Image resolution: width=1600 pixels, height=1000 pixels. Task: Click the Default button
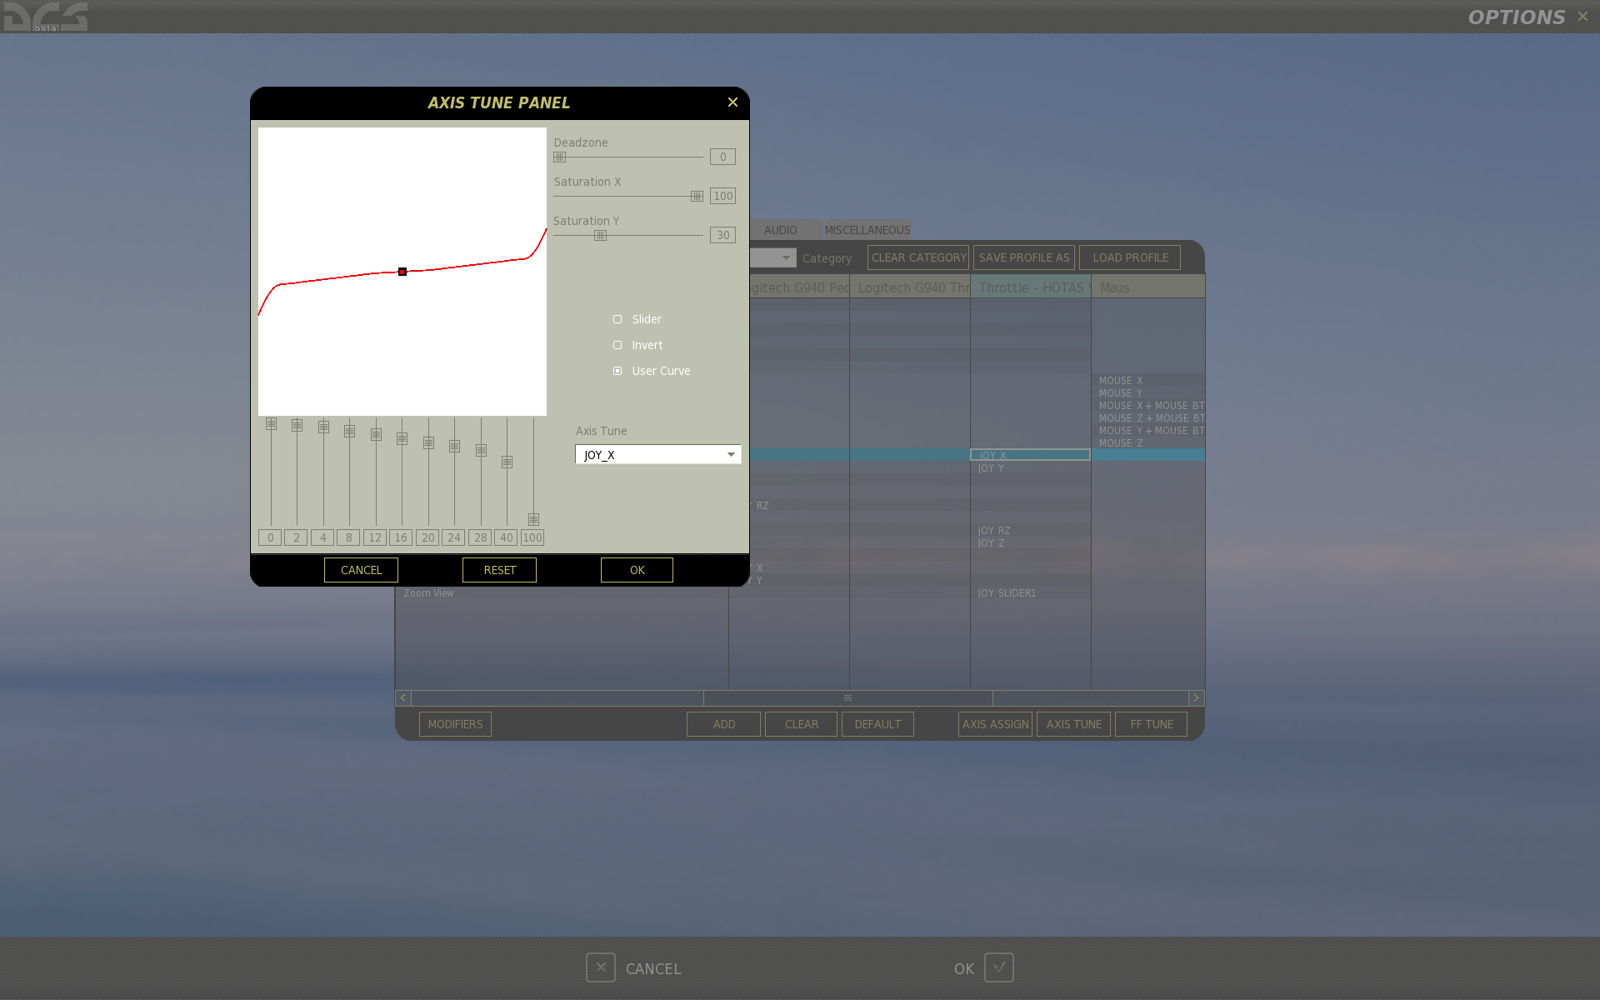coord(877,724)
